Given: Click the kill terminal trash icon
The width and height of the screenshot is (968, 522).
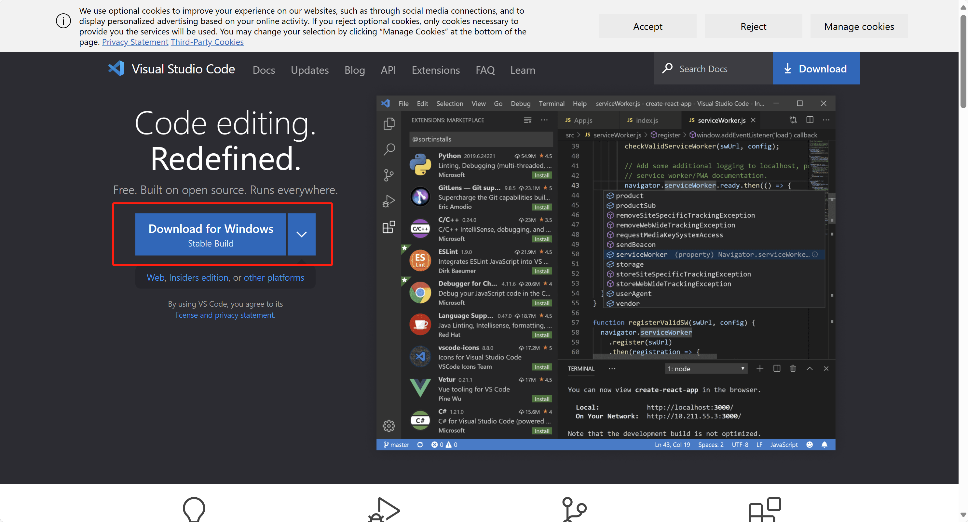Looking at the screenshot, I should 793,368.
